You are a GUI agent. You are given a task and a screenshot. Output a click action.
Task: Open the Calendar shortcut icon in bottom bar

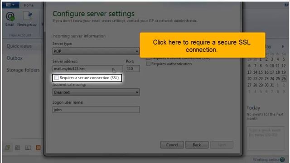18,147
